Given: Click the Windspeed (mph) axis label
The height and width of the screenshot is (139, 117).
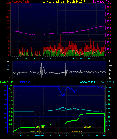Looking at the screenshot, I should (19, 2).
